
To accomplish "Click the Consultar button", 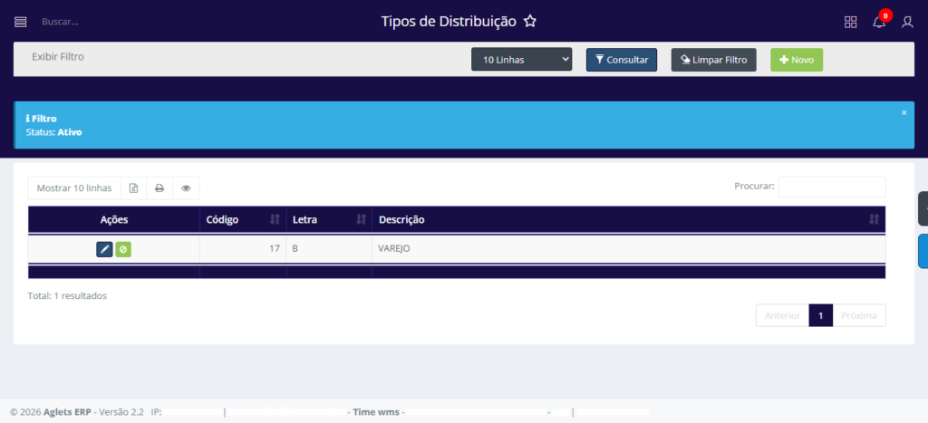I will (621, 60).
